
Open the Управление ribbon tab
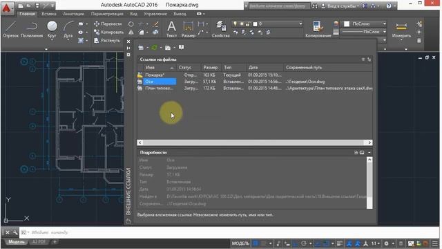(x=155, y=14)
